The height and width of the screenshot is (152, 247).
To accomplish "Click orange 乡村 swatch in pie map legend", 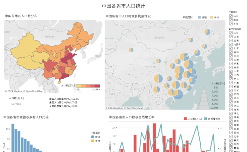I will tap(211, 17).
